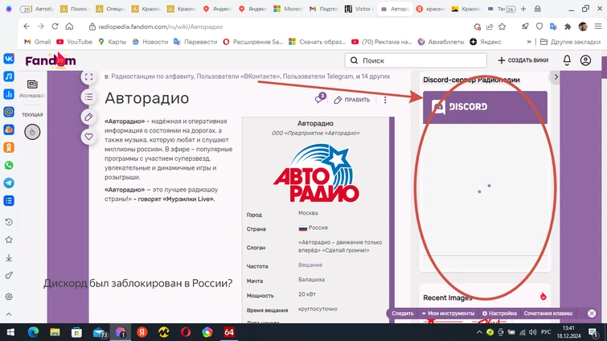Image resolution: width=607 pixels, height=341 pixels.
Task: Open table of contents list icon
Action: coord(88,97)
